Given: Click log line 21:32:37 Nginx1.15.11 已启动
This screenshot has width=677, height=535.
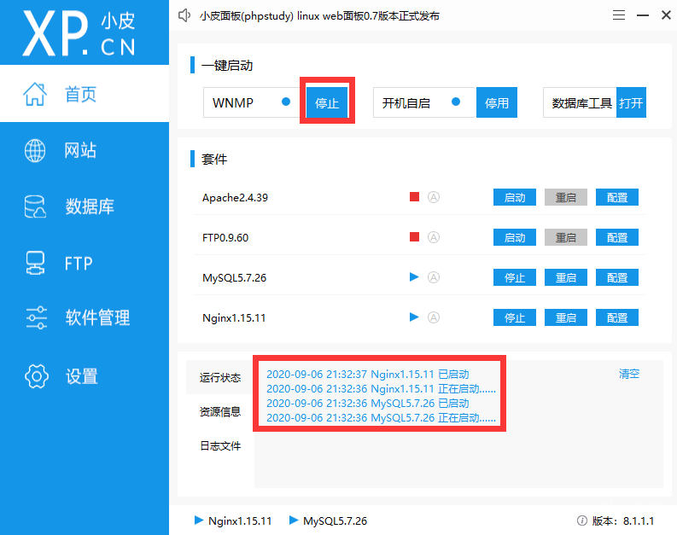Looking at the screenshot, I should tap(368, 374).
